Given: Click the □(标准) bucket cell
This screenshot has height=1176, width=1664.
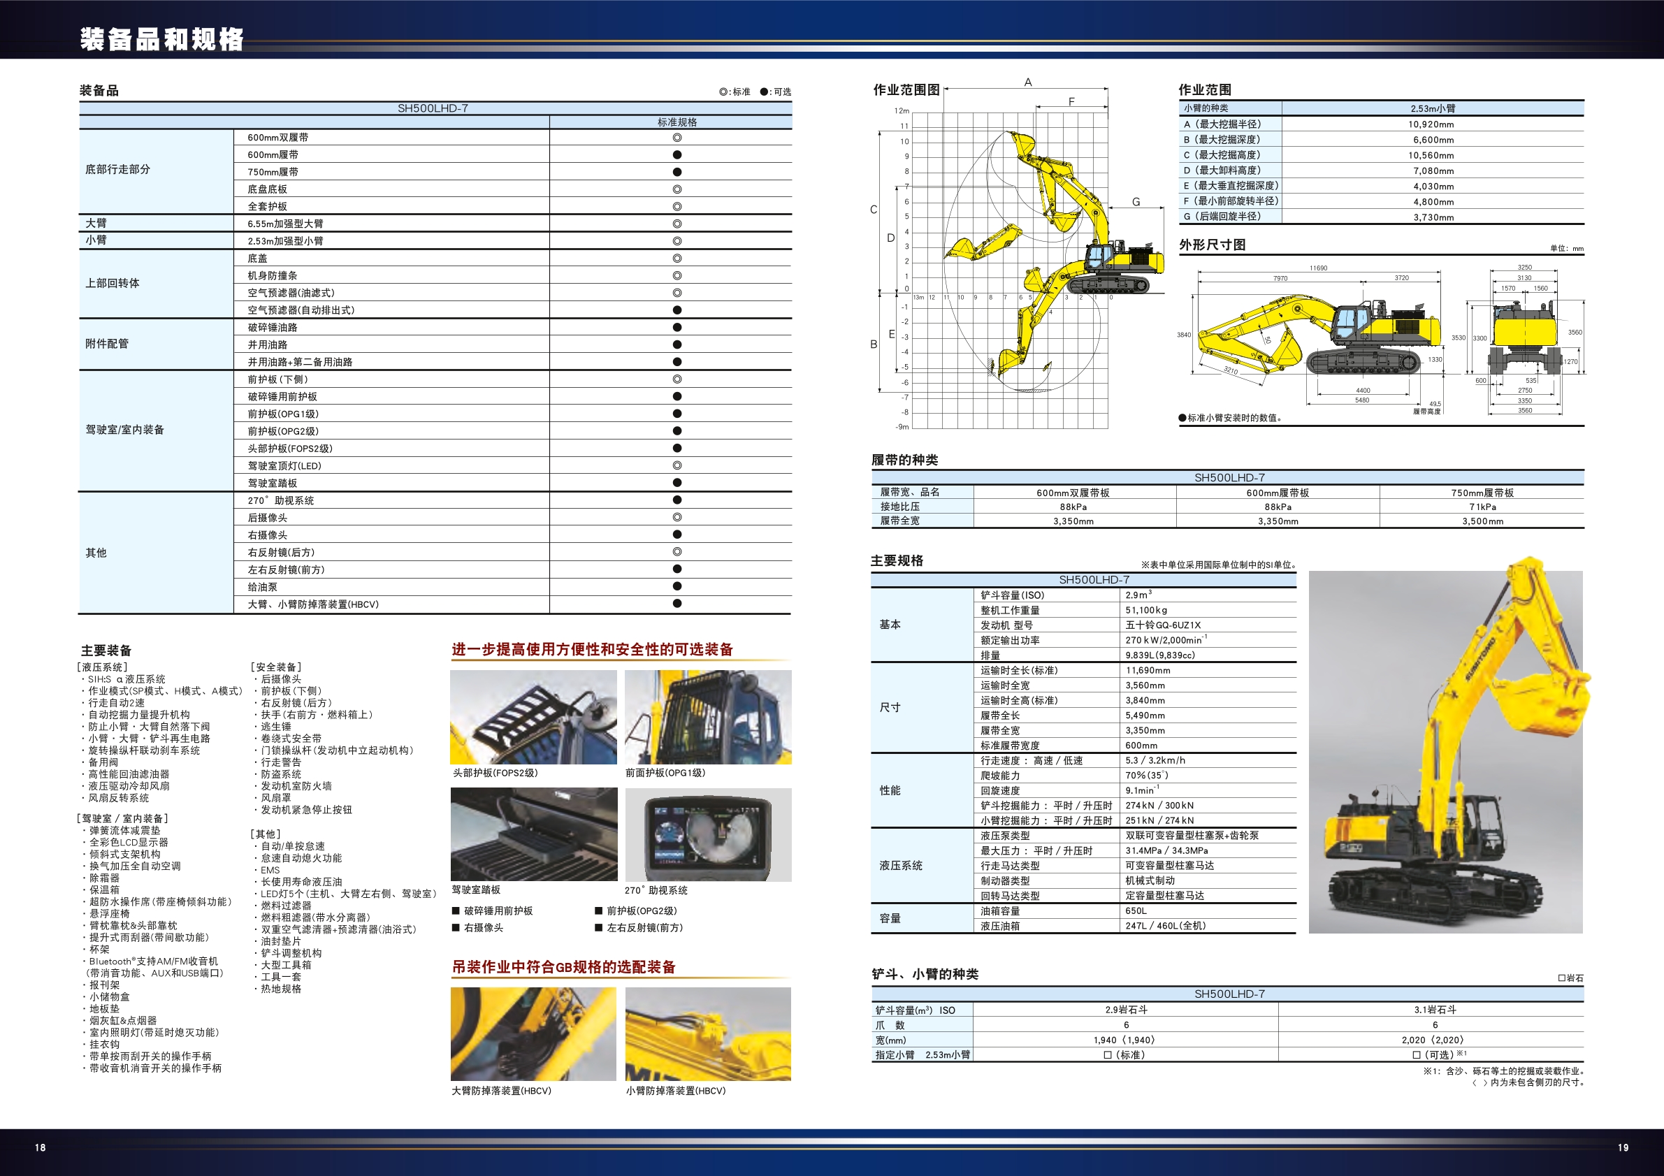Looking at the screenshot, I should pyautogui.click(x=1124, y=1055).
